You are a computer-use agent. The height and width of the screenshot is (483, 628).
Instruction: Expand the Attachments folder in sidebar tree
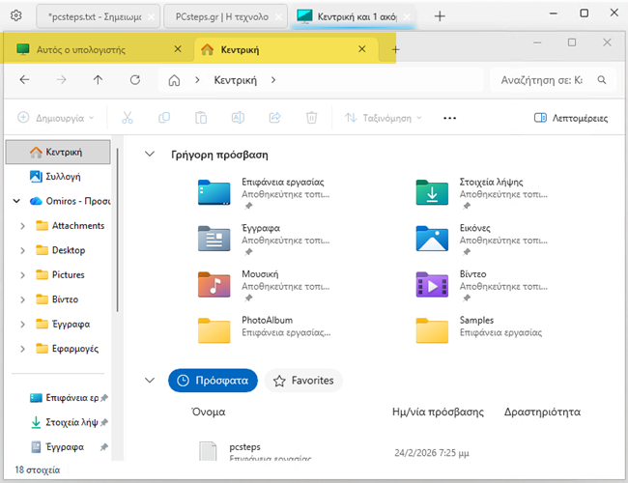coord(22,226)
